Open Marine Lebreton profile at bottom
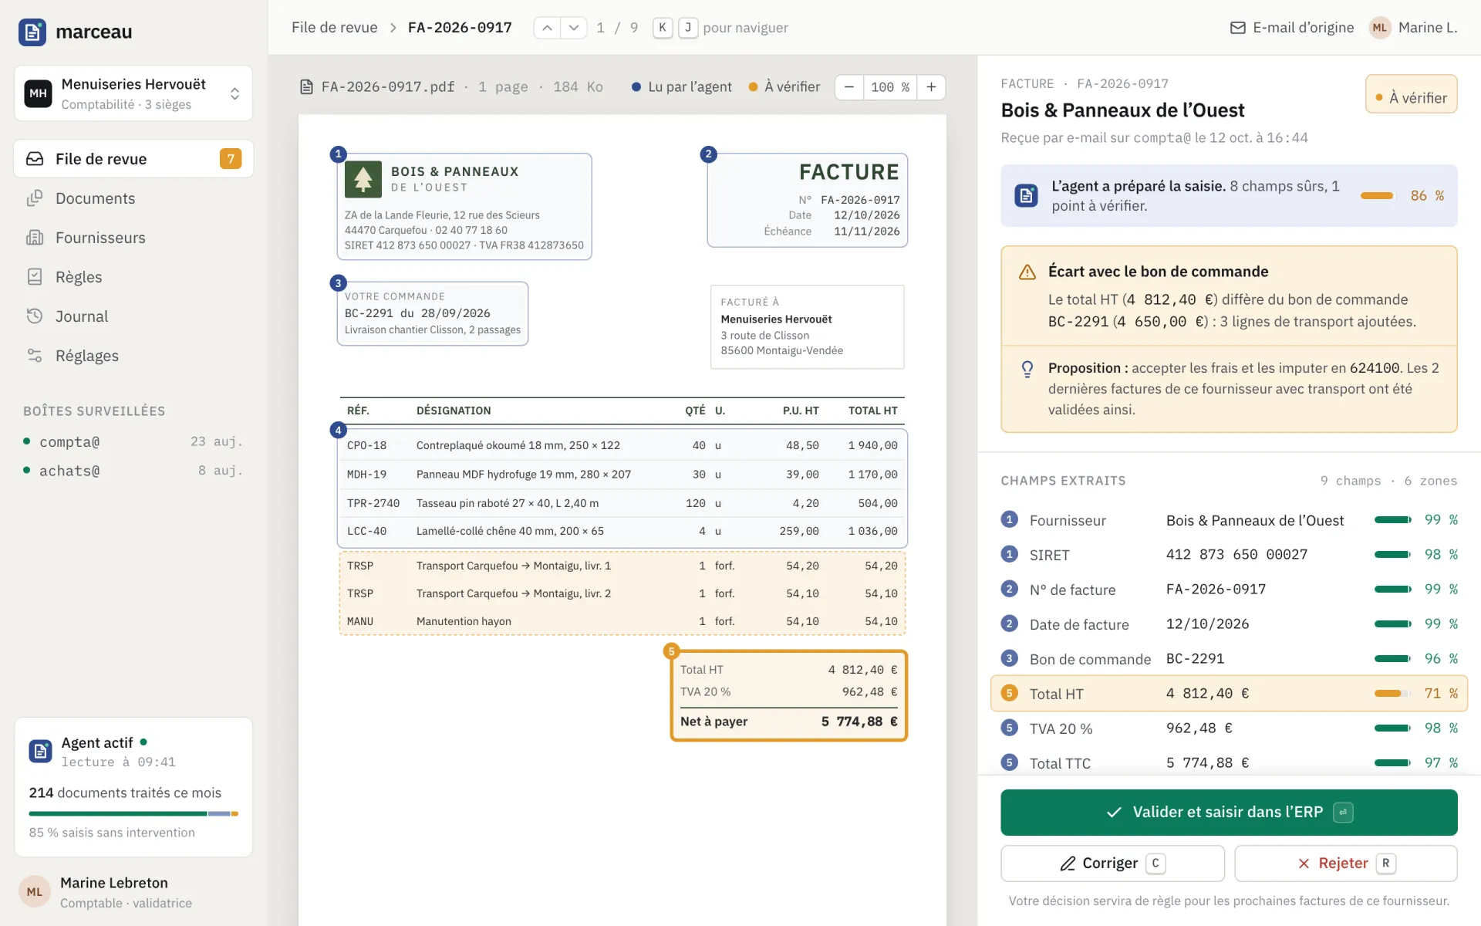This screenshot has height=926, width=1481. (133, 892)
